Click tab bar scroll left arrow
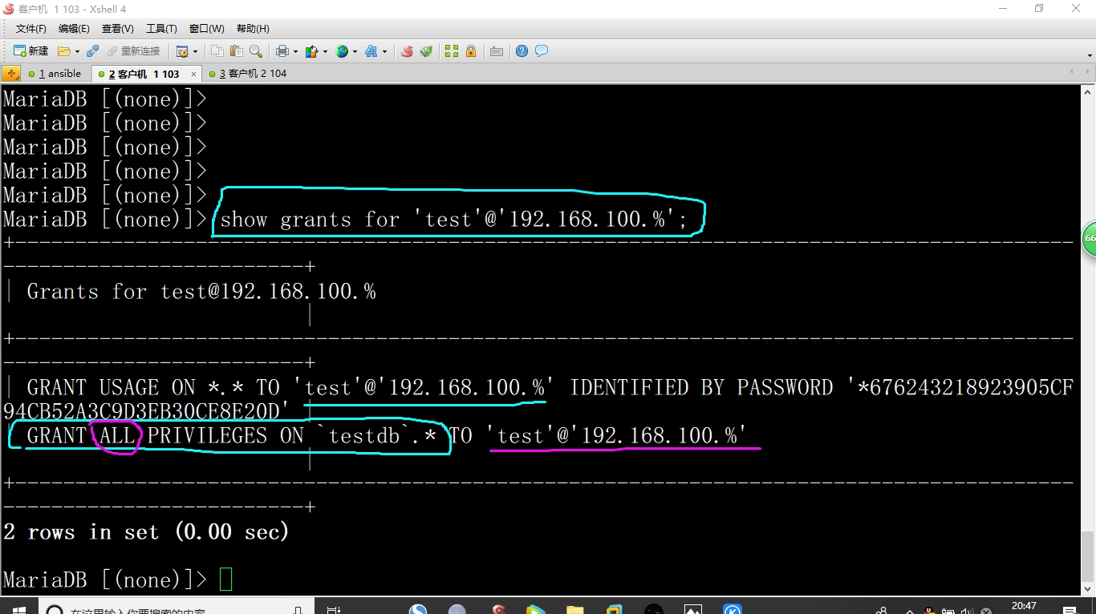Viewport: 1096px width, 614px height. click(1073, 73)
